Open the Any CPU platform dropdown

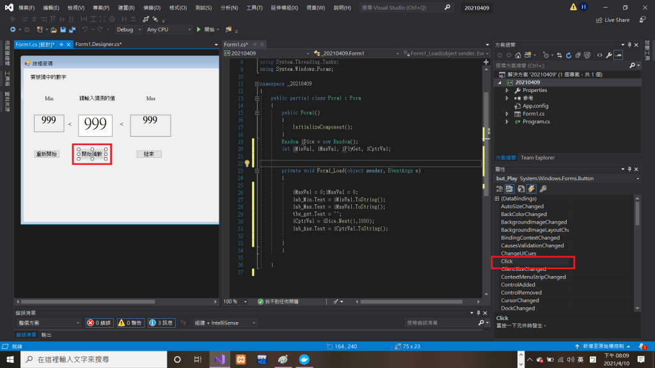click(x=168, y=29)
